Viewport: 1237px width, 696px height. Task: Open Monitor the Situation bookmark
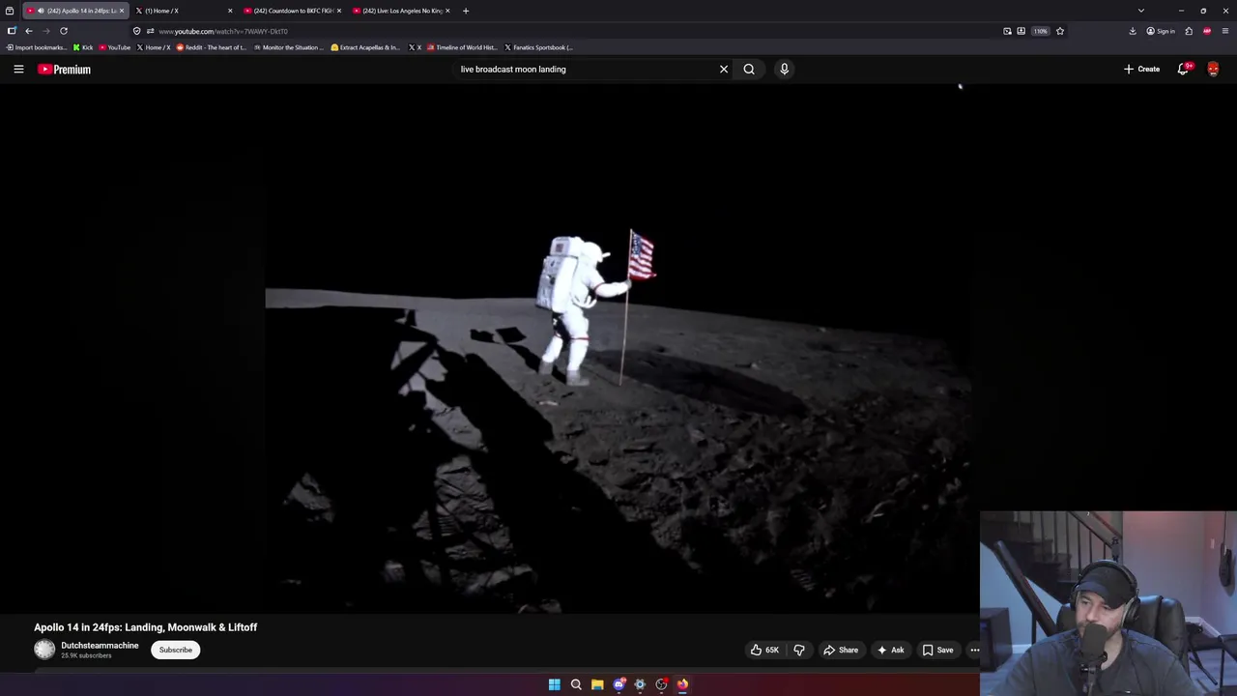tap(288, 47)
